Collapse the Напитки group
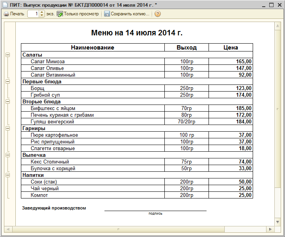This screenshot has height=237, width=285. (x=7, y=175)
